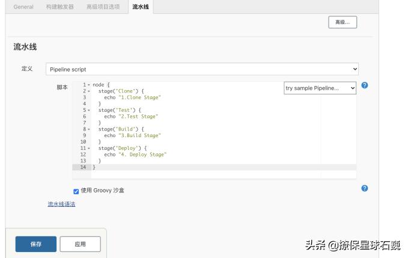Viewport: 408px width, 258px height.
Task: Click the code line echo "1.Clone Stage"
Action: (132, 97)
